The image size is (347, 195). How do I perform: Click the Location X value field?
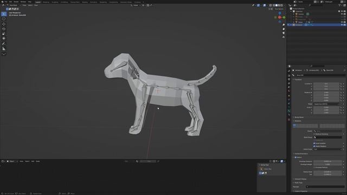326,84
